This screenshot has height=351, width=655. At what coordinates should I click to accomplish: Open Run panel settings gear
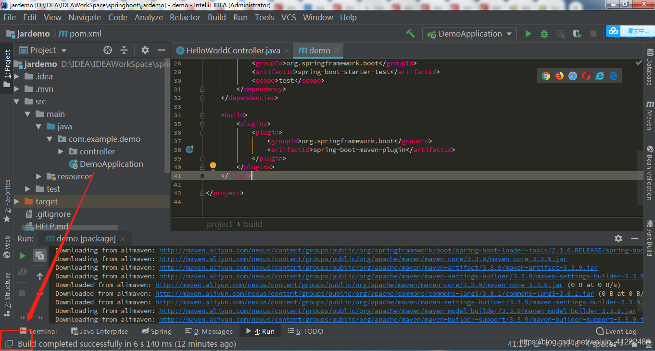click(618, 238)
